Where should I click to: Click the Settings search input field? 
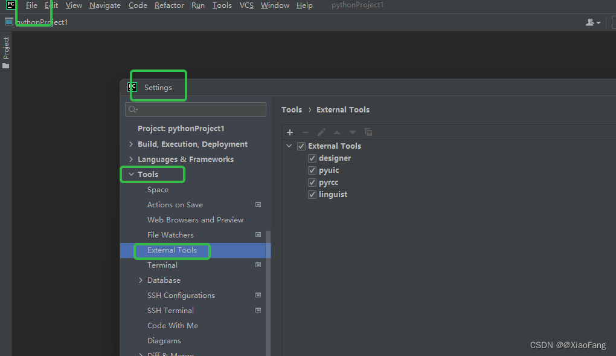coord(195,109)
